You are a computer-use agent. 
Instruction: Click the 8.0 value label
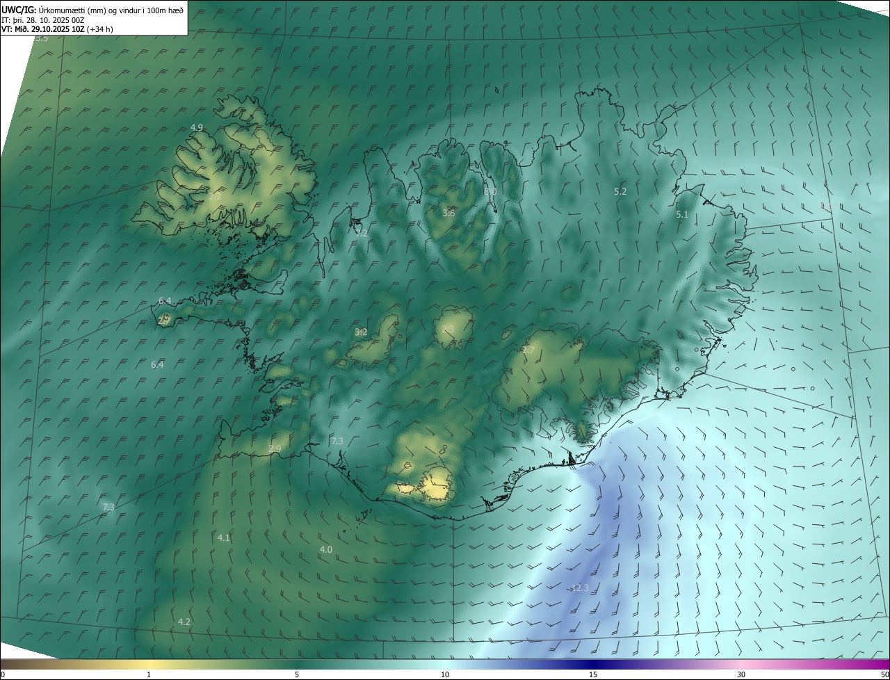490,191
